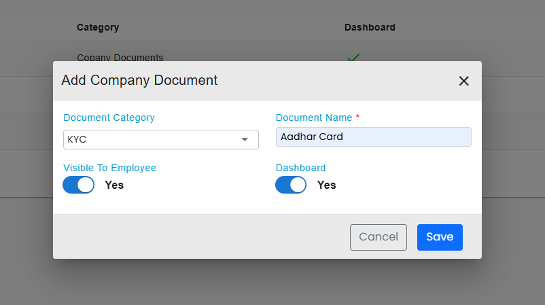Image resolution: width=545 pixels, height=305 pixels.
Task: Close the Add Company Document dialog
Action: coord(463,81)
